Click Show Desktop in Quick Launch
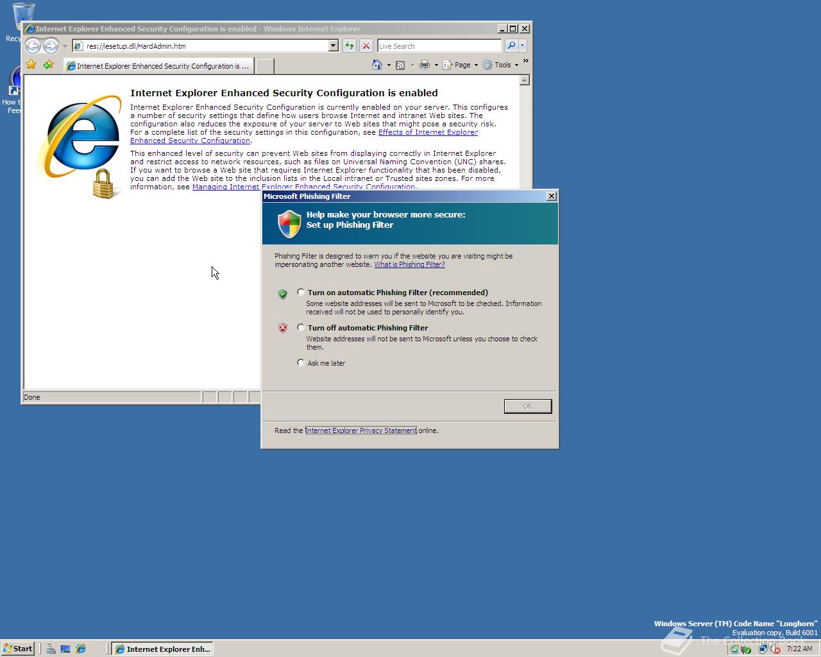Screen dimensions: 821x657 [x=65, y=649]
